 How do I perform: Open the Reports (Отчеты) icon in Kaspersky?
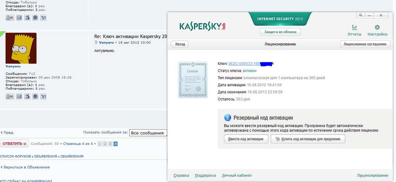click(354, 30)
